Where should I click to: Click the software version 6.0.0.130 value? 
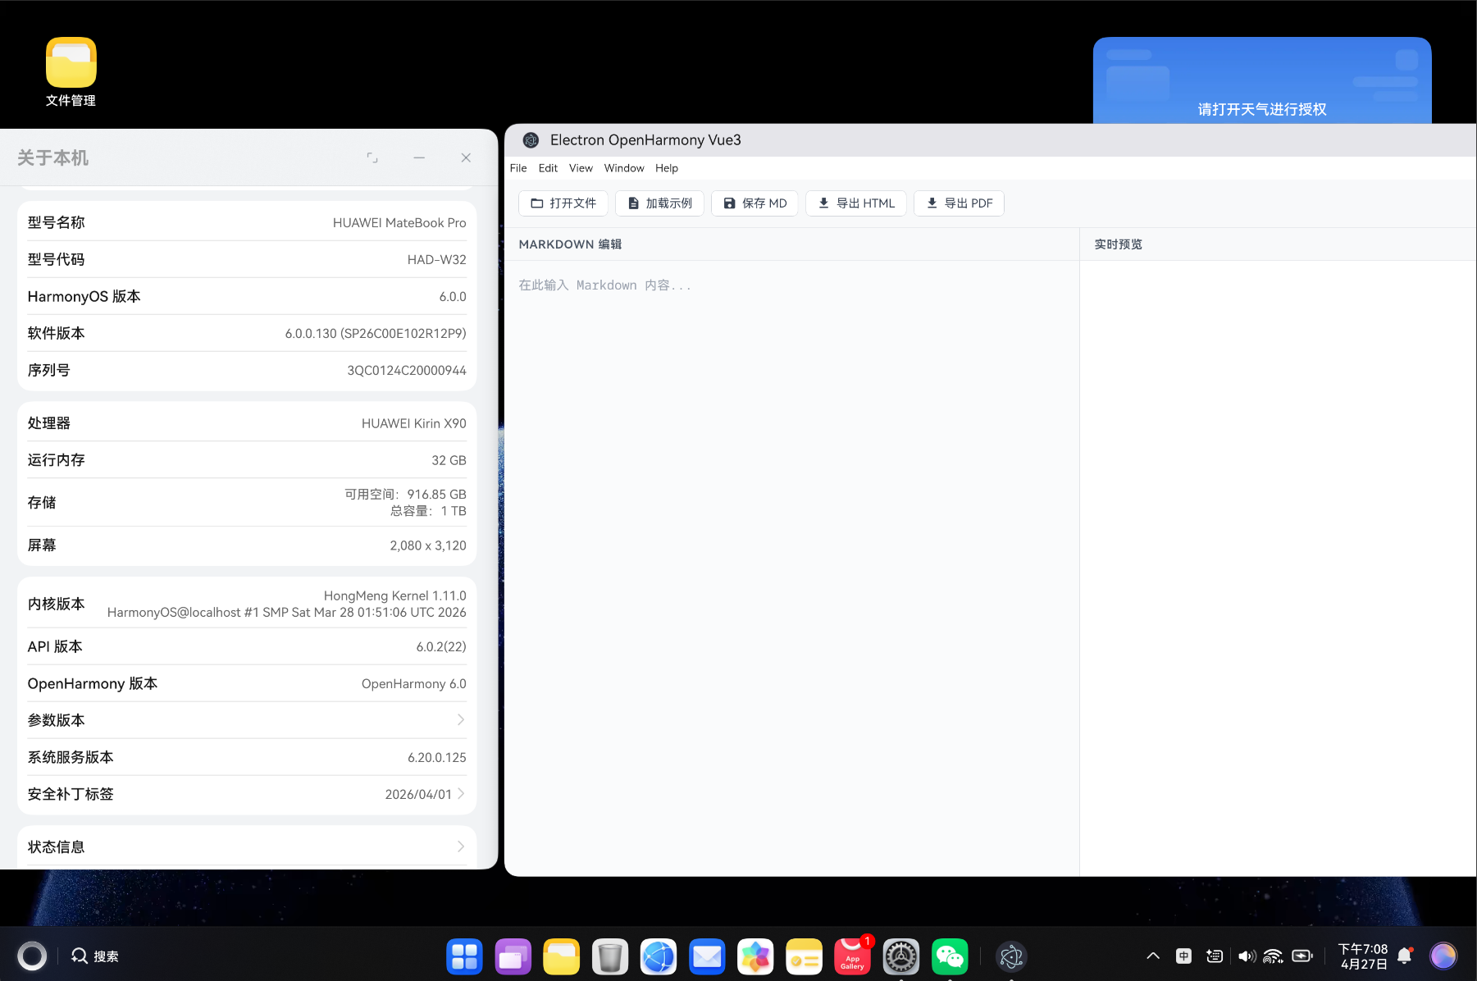pos(376,333)
